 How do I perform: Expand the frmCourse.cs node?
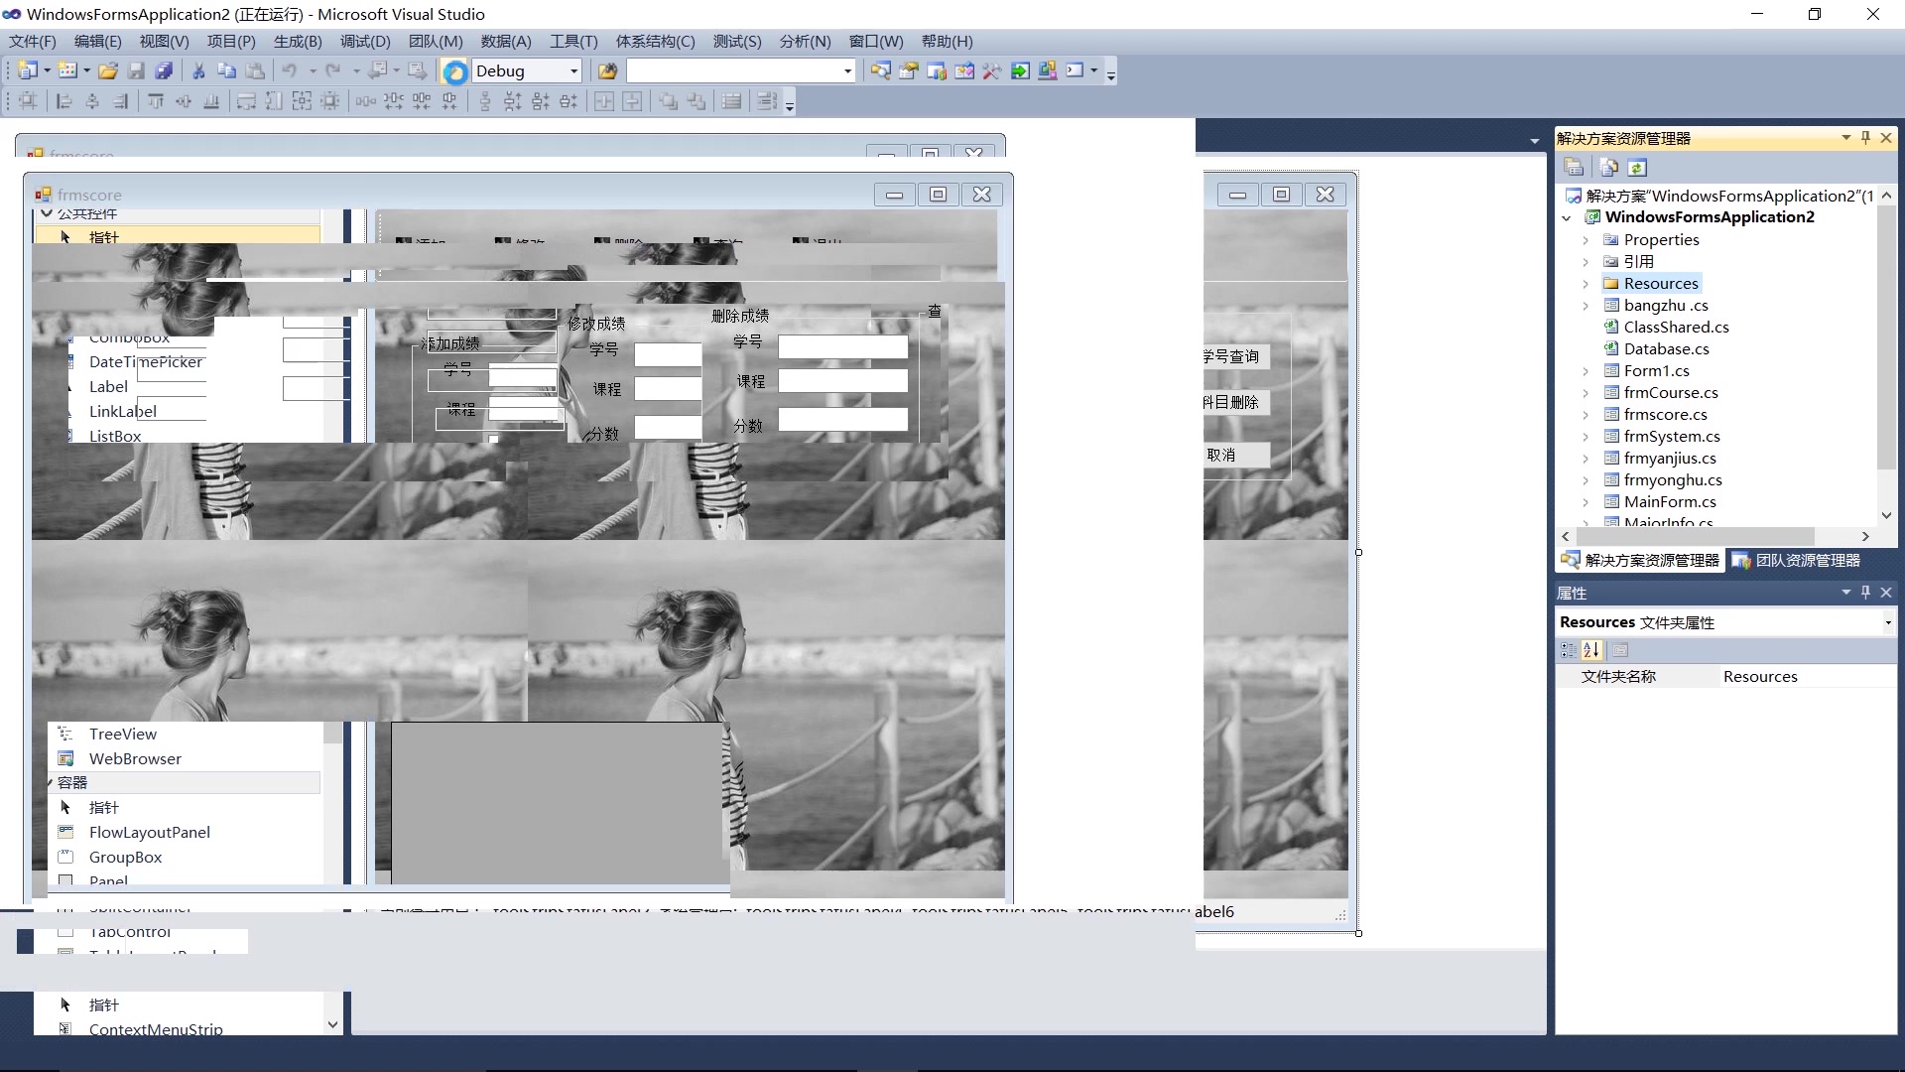[x=1586, y=393]
